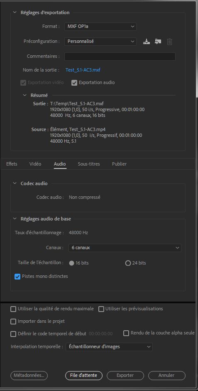The height and width of the screenshot is (391, 198).
Task: Click the Commentaires input field
Action: [120, 57]
